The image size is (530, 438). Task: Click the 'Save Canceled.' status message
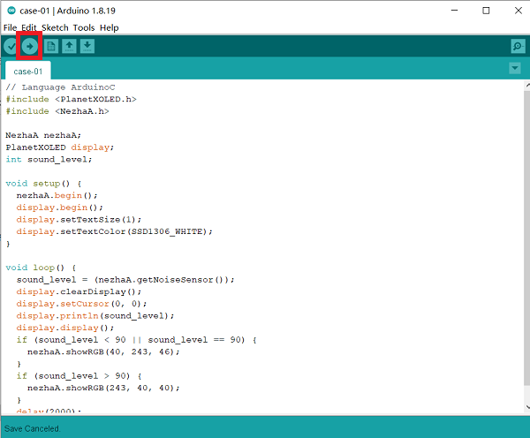(32, 428)
